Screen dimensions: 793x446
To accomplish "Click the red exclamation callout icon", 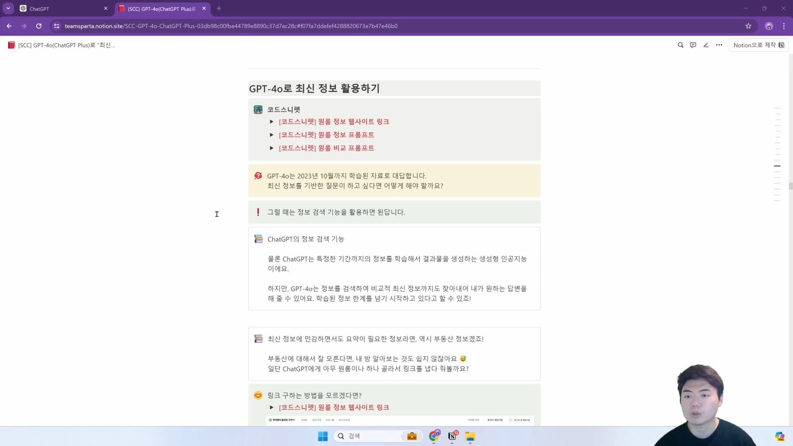I will click(258, 212).
